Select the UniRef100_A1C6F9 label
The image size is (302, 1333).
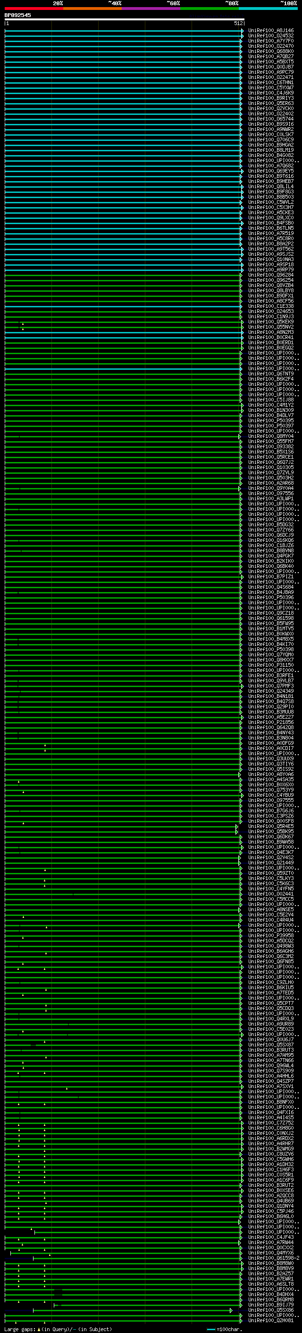271,1180
